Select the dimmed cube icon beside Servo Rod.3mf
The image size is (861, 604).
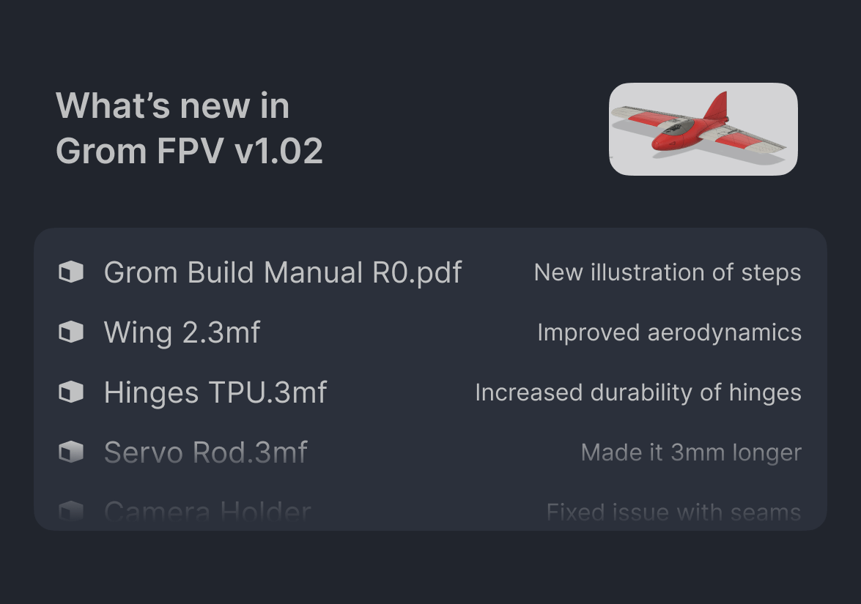[71, 452]
